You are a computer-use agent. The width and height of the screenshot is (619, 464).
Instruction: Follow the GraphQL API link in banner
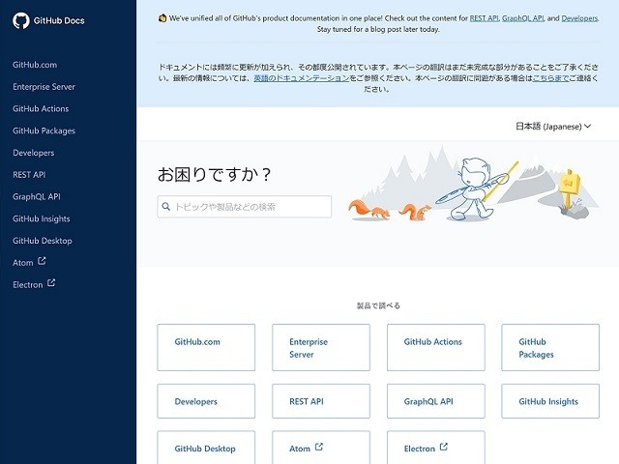click(x=523, y=18)
